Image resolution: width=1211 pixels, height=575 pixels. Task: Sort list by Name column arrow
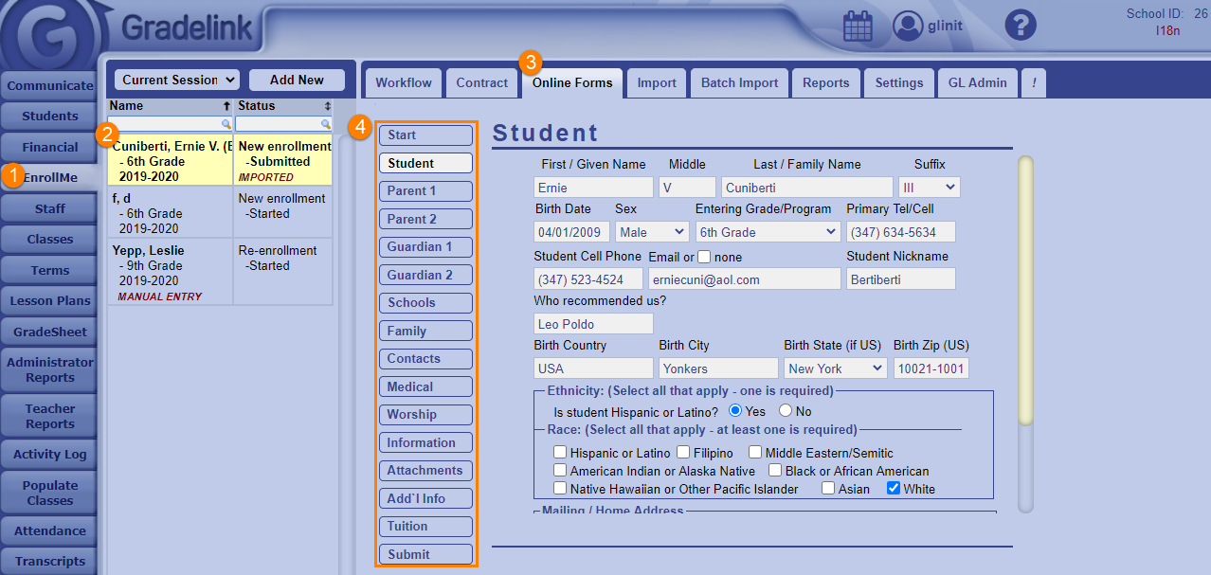point(226,106)
